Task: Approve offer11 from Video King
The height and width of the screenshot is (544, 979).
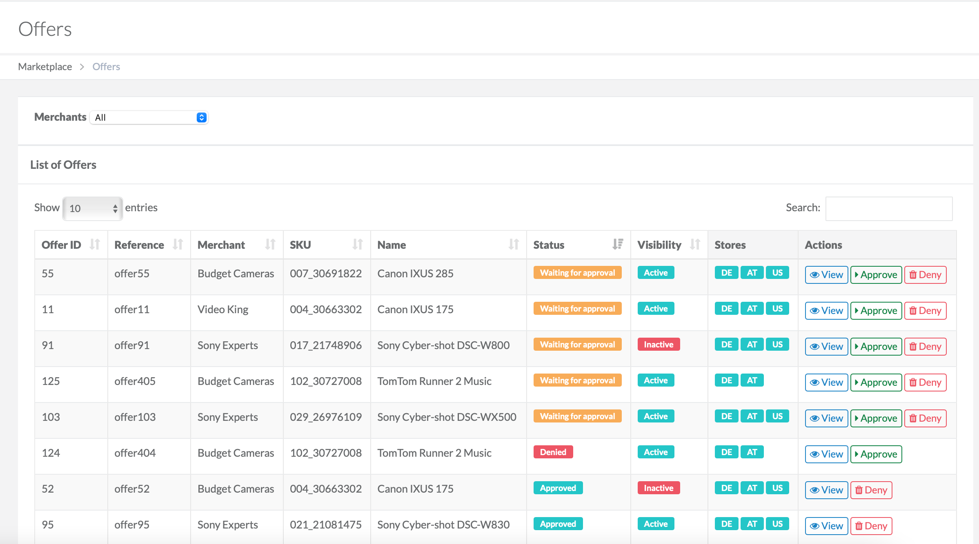Action: pos(876,310)
